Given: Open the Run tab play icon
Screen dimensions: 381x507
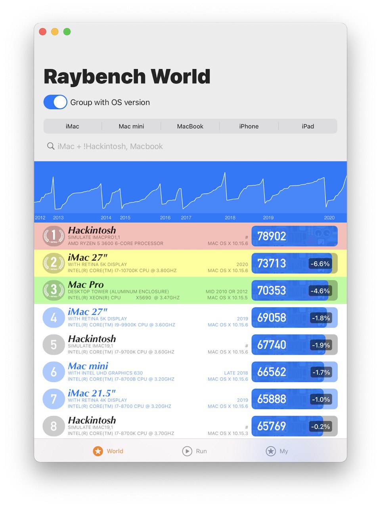Looking at the screenshot, I should coord(187,451).
